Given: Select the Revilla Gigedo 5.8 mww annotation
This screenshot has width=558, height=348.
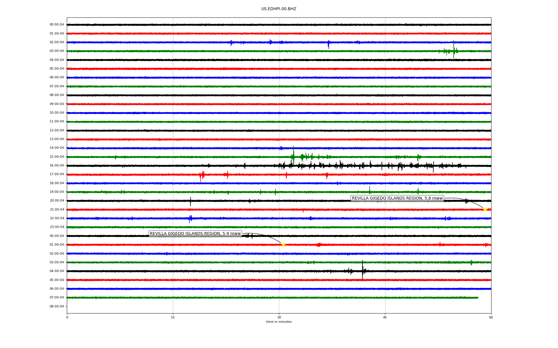Looking at the screenshot, I should coord(397,198).
